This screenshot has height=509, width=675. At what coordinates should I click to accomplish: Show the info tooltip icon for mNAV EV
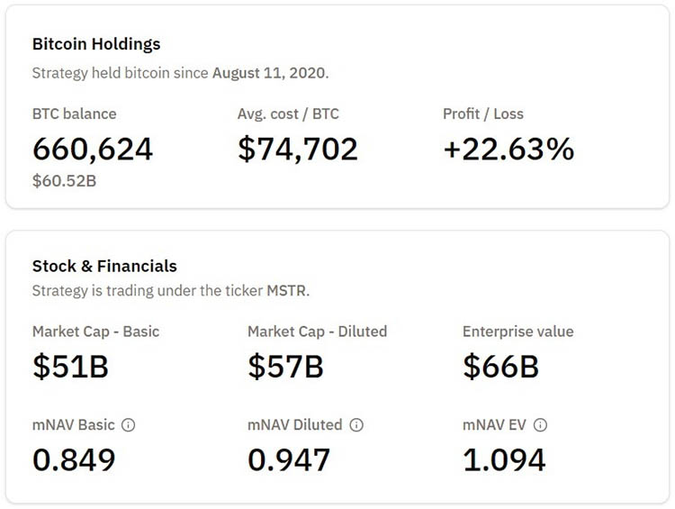540,424
